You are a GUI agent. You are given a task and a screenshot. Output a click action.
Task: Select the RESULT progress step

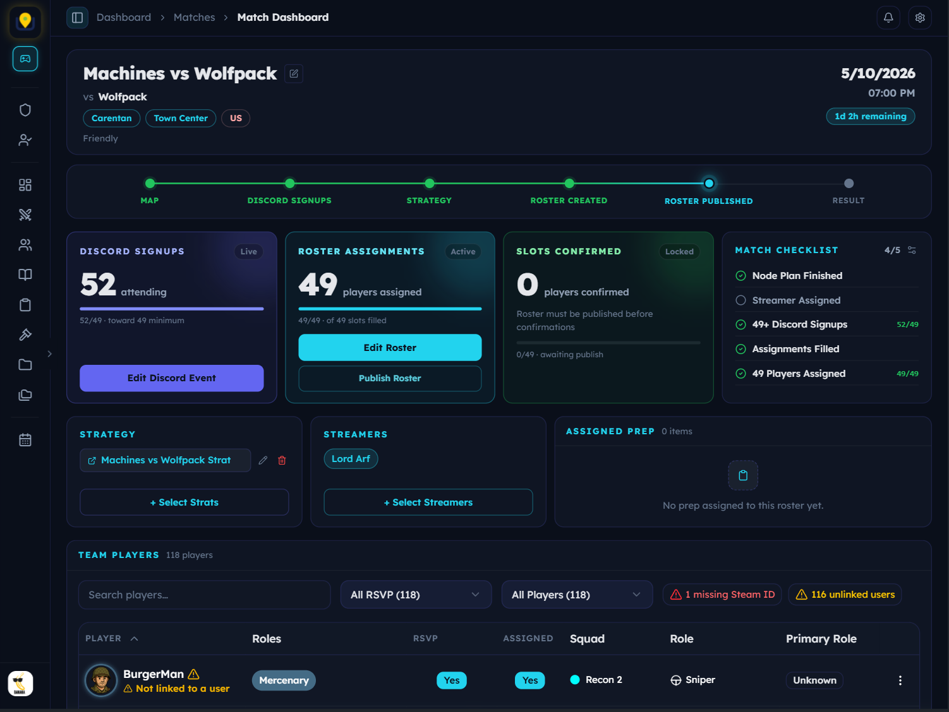pos(849,190)
